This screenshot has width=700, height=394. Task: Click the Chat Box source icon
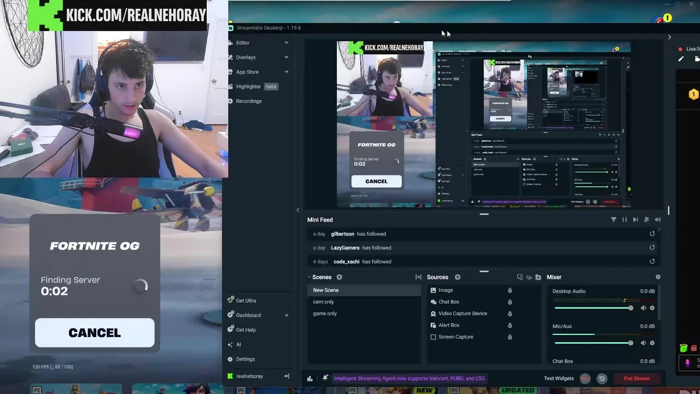click(x=433, y=302)
